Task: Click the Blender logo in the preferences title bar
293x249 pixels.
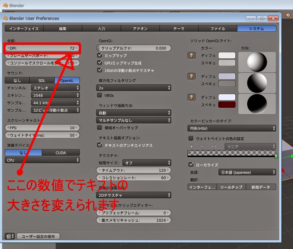Action: (5, 18)
